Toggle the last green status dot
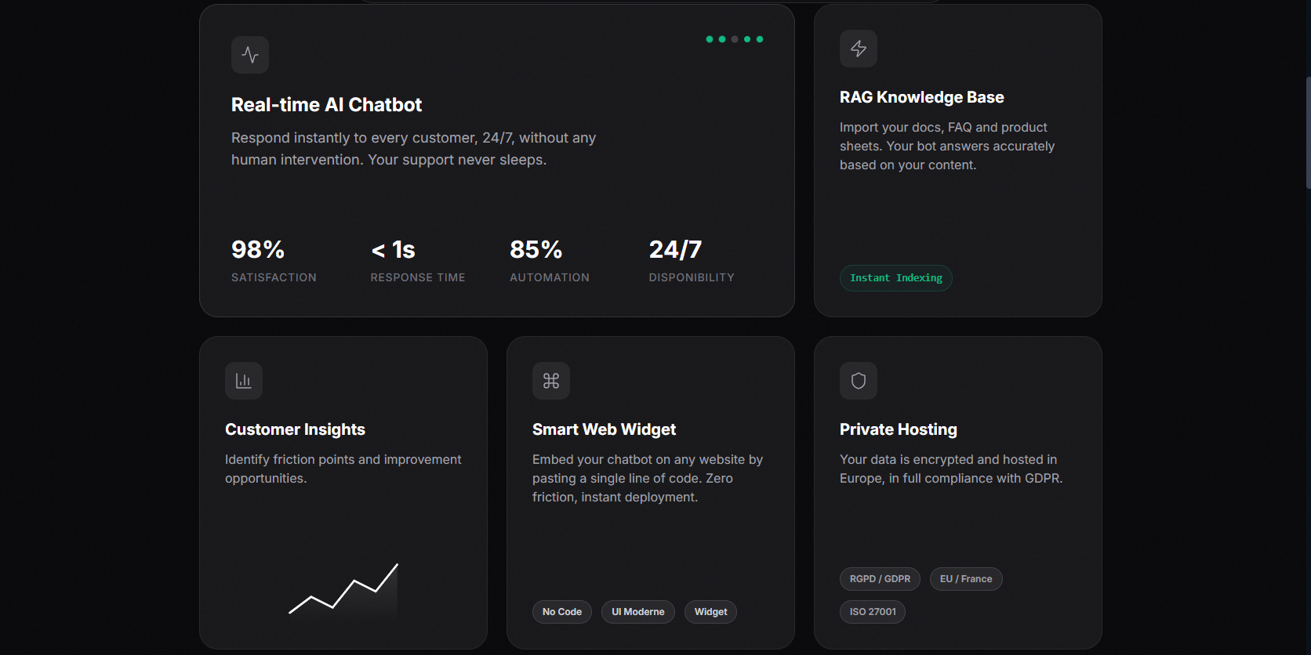Viewport: 1311px width, 655px height. tap(760, 38)
